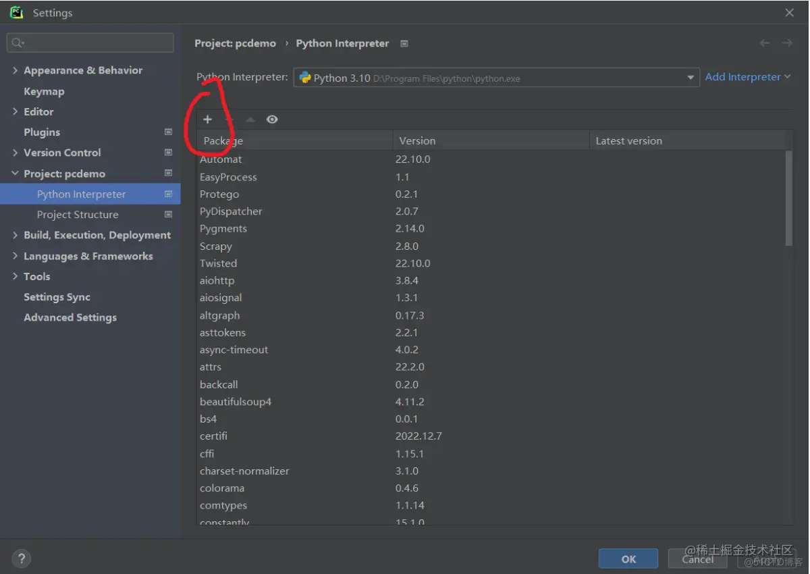Click project icon next to Project Structure
Viewport: 810px width, 574px height.
point(168,215)
